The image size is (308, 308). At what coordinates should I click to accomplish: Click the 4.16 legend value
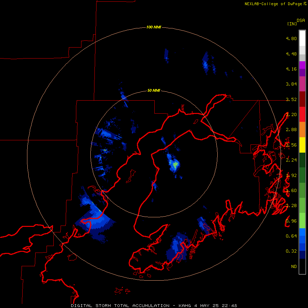coord(291,69)
